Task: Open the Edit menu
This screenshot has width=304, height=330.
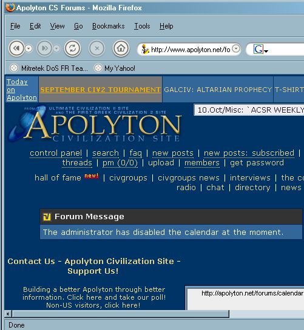Action: pyautogui.click(x=35, y=26)
